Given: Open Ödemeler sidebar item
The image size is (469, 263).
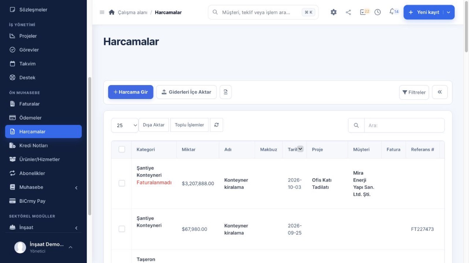Looking at the screenshot, I should (43, 118).
